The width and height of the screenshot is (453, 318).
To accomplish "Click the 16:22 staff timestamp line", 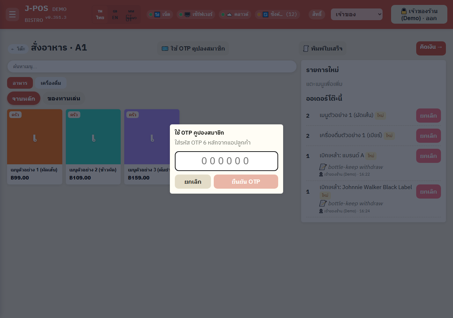I will coord(344,174).
